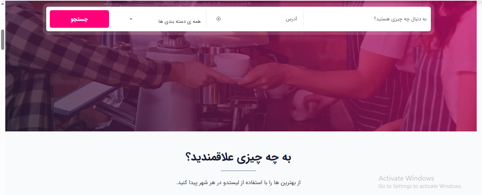Image resolution: width=482 pixels, height=195 pixels.
Task: Click the vertical scrollbar thumb on left edge
Action: coord(2,40)
